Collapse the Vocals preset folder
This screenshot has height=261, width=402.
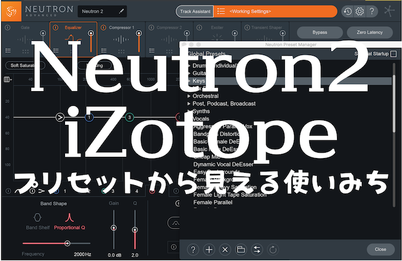[x=189, y=119]
